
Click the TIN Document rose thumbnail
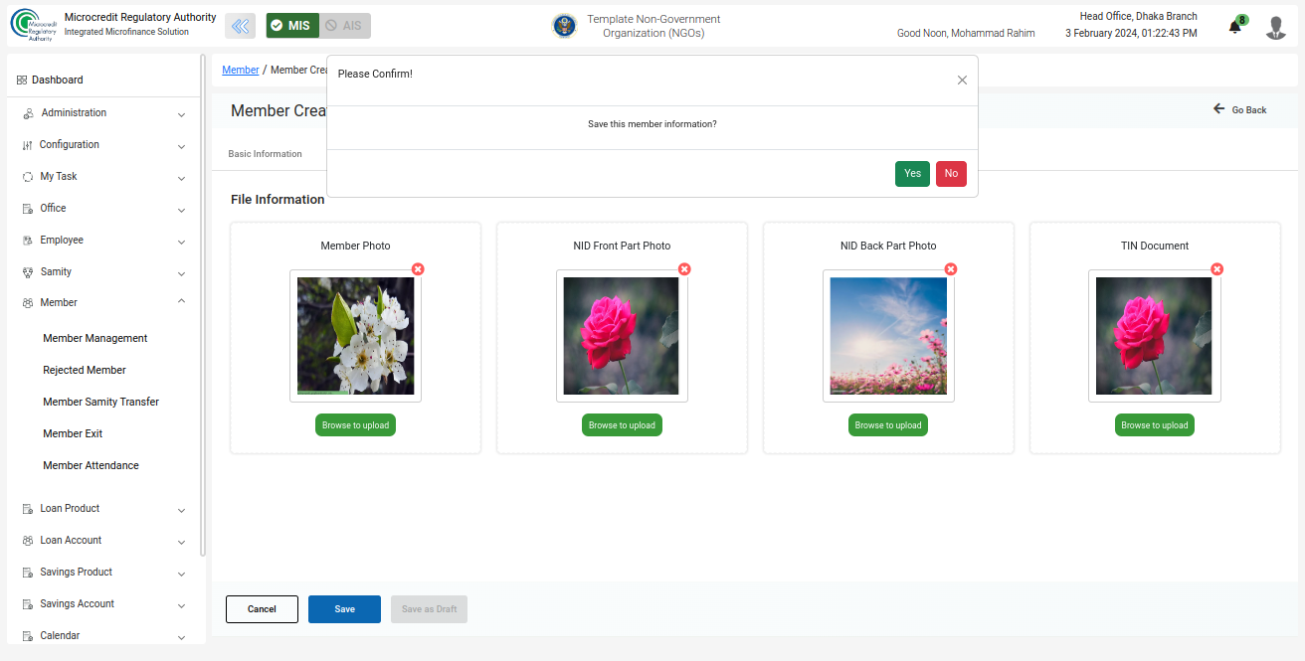[1155, 336]
